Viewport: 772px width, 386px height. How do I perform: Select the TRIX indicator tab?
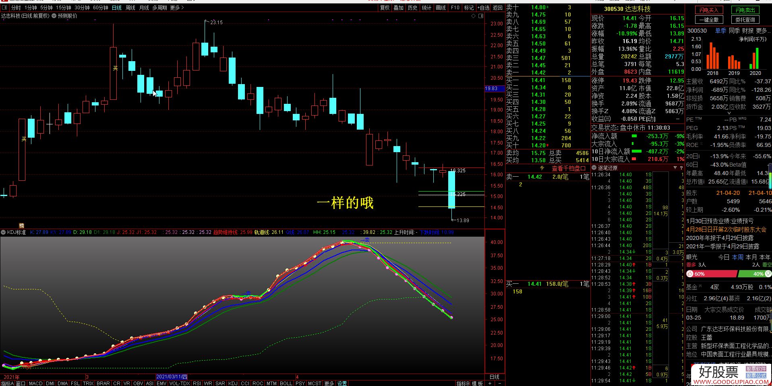(x=88, y=383)
